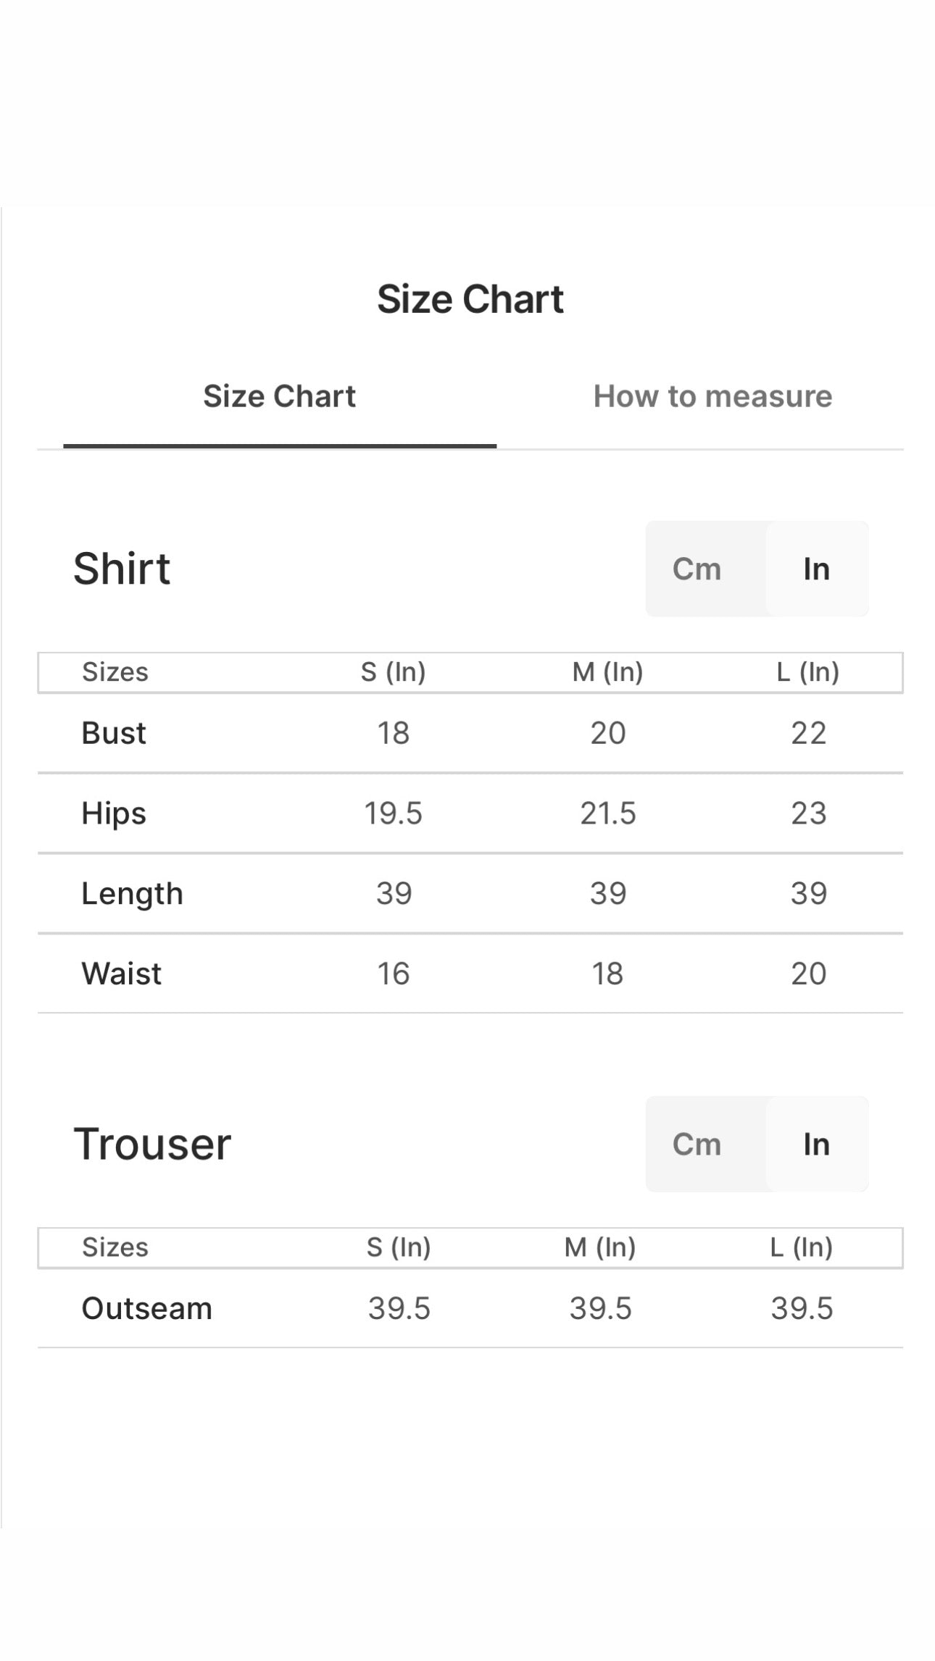The width and height of the screenshot is (935, 1661).
Task: Switch Trouser units to Cm
Action: (x=697, y=1144)
